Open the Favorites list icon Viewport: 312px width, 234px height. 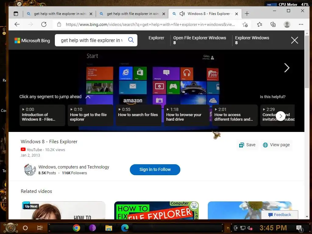coord(260,24)
